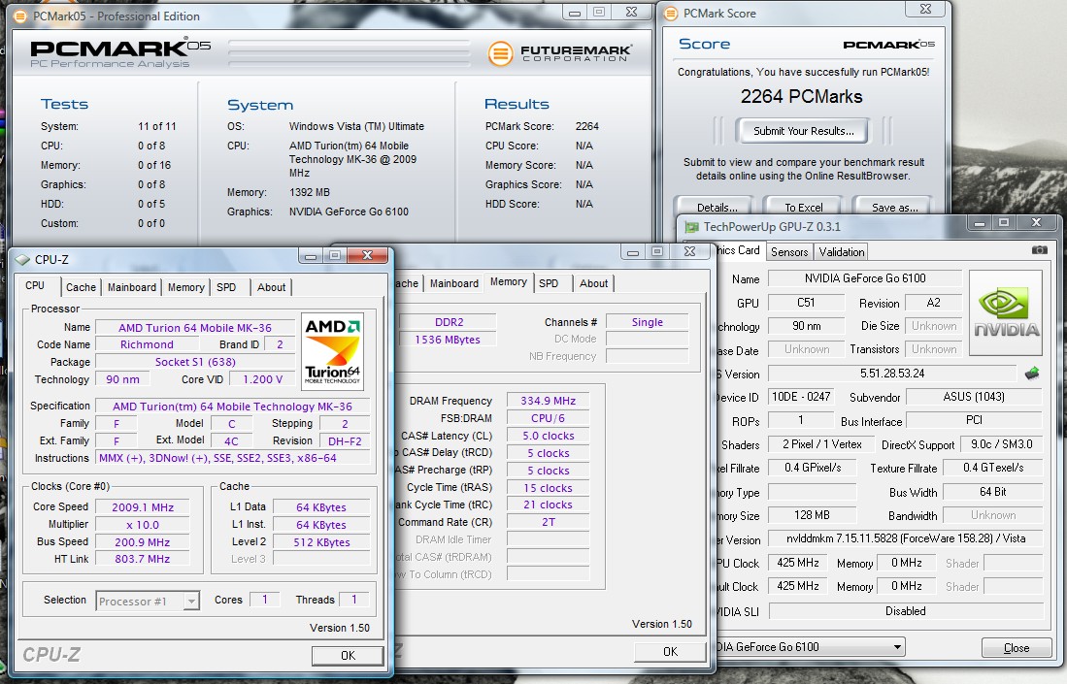
Task: Click the AMD Turion64 logo in CPU-Z
Action: point(332,351)
